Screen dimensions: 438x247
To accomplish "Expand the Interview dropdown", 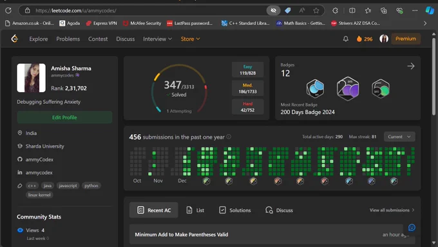I will [x=157, y=39].
